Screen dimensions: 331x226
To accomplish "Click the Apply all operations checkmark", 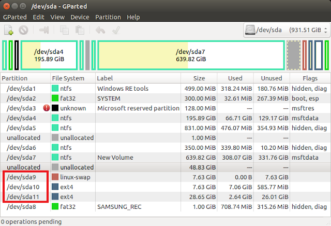I will pos(116,30).
